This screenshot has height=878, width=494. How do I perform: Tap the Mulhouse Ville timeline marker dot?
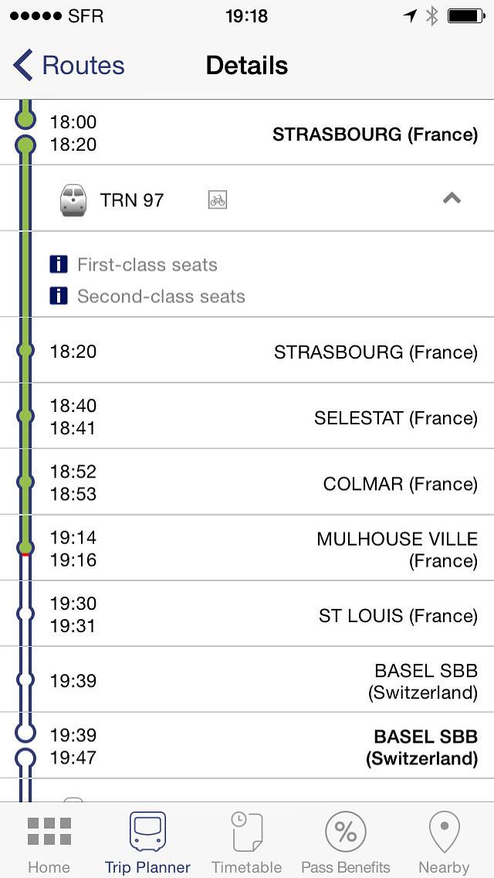25,547
